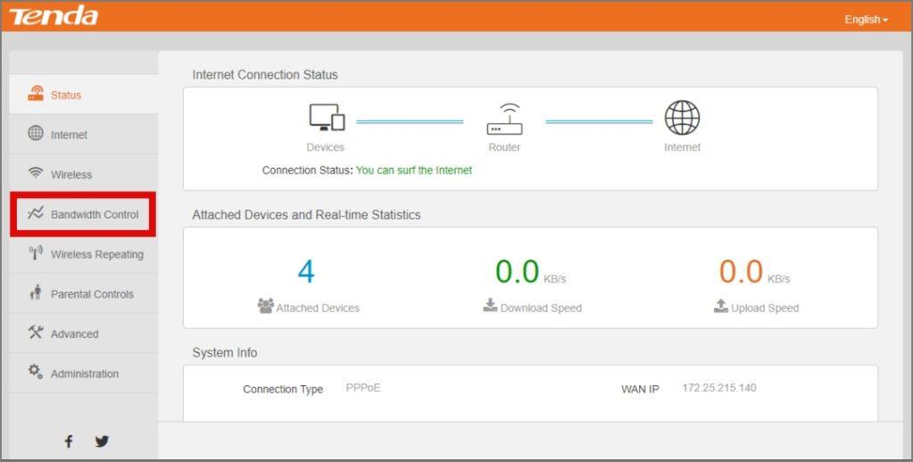Click the Attached Devices people icon
Image resolution: width=913 pixels, height=462 pixels.
(266, 306)
